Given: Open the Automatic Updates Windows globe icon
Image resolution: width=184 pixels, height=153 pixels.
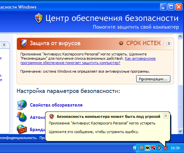Looking at the screenshot, I should pyautogui.click(x=22, y=117).
